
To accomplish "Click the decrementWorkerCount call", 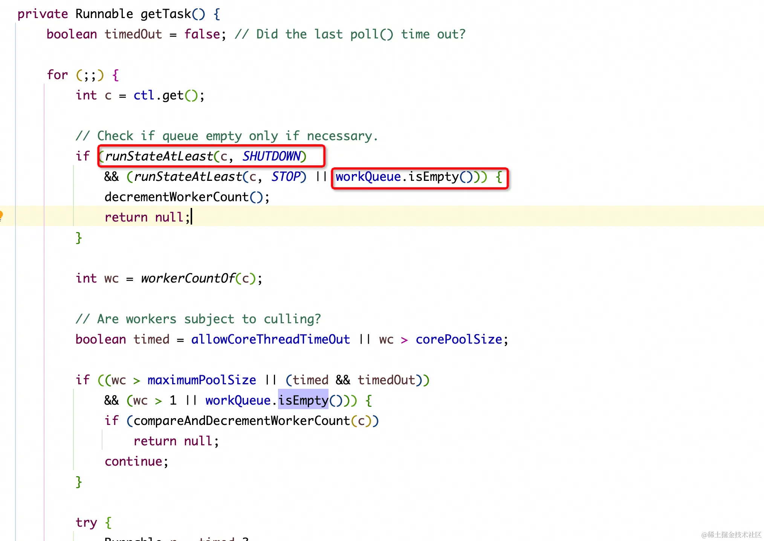I will pyautogui.click(x=176, y=197).
